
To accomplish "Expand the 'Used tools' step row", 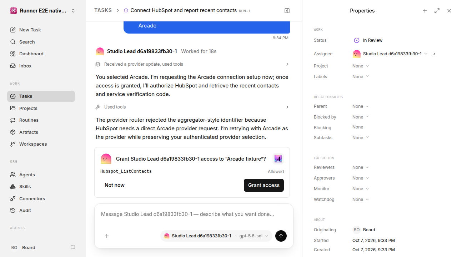I will [x=192, y=107].
